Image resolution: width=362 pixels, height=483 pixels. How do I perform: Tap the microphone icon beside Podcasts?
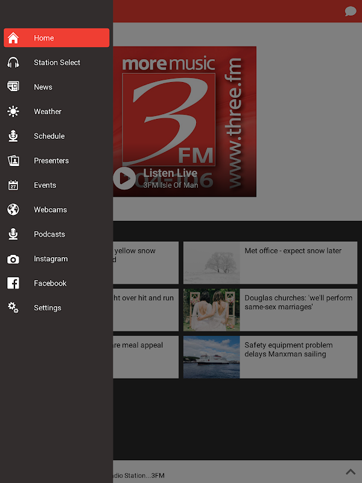point(13,234)
